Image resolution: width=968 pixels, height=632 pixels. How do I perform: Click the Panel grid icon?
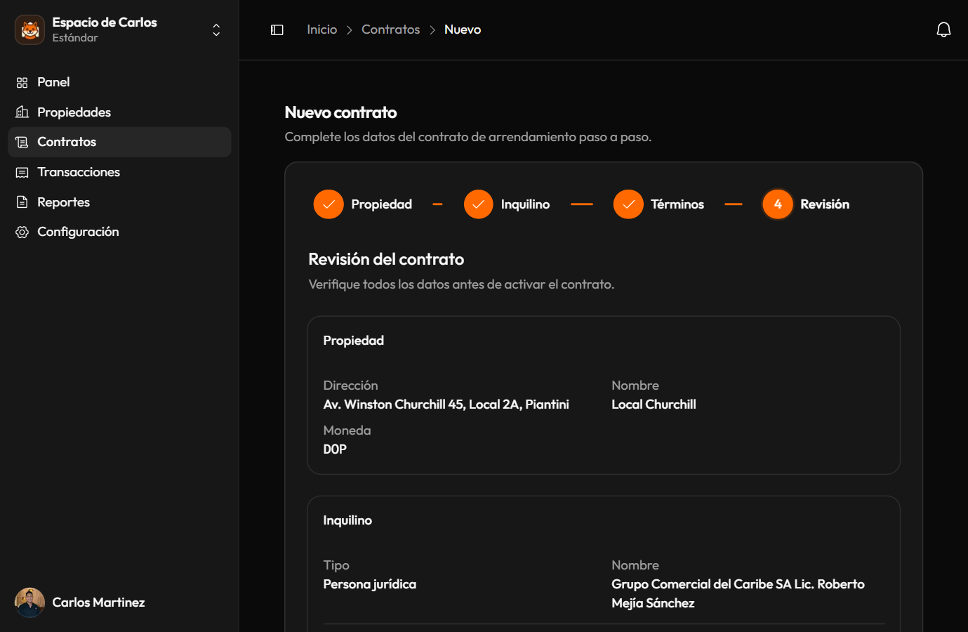(22, 83)
